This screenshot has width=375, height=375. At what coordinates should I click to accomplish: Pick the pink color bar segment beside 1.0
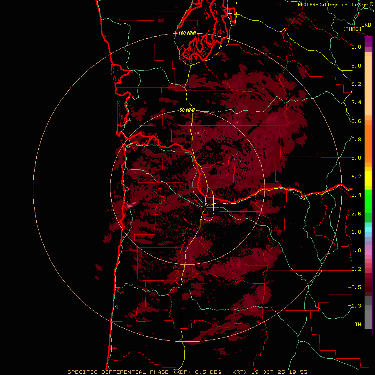(368, 252)
